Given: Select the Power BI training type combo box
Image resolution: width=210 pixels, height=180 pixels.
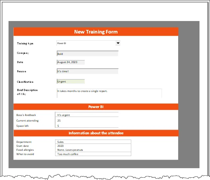Looking at the screenshot, I should [85, 43].
